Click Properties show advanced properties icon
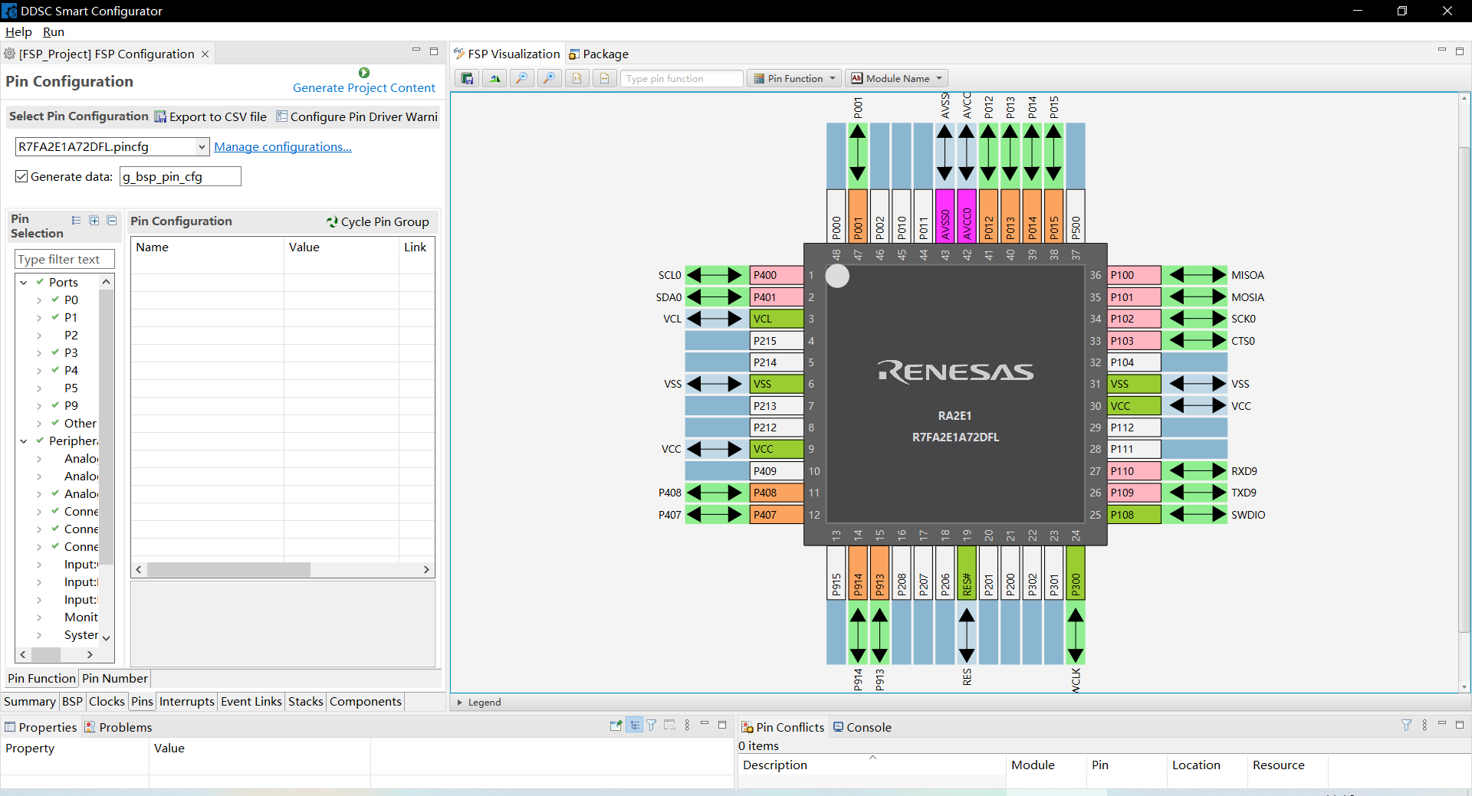The height and width of the screenshot is (796, 1472). 670,725
